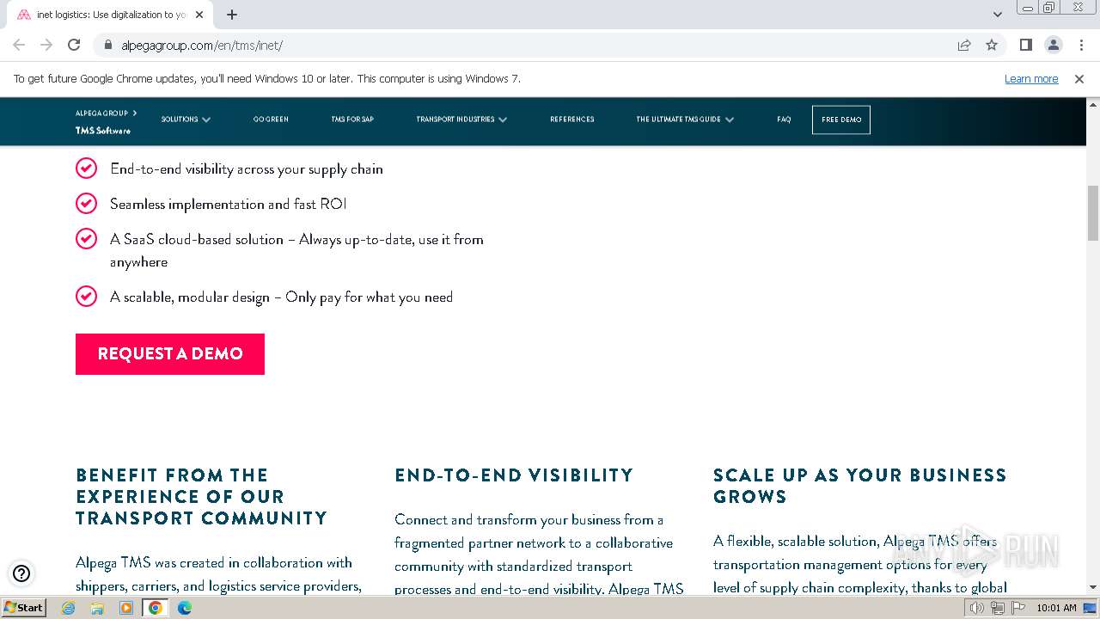The width and height of the screenshot is (1100, 619).
Task: Open the side panel icon
Action: (x=1025, y=45)
